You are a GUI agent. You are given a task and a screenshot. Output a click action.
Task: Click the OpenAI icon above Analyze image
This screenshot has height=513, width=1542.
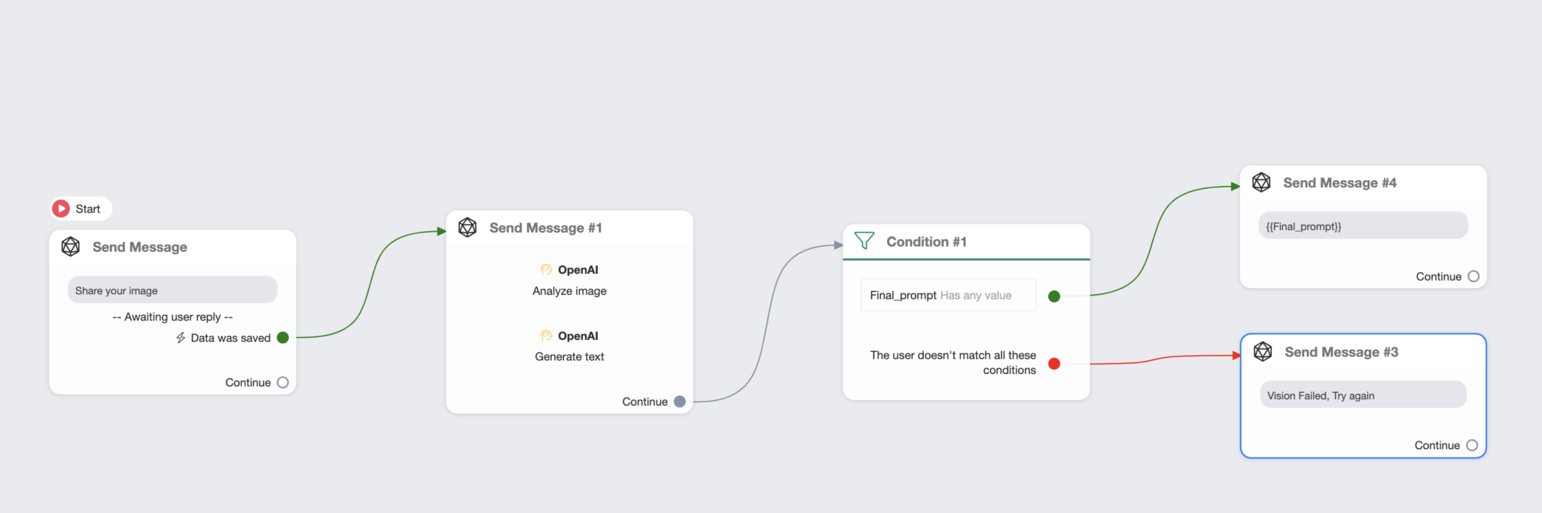coord(546,269)
